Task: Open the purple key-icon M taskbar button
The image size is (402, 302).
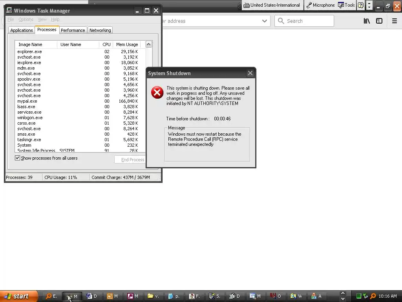Action: coord(133,296)
